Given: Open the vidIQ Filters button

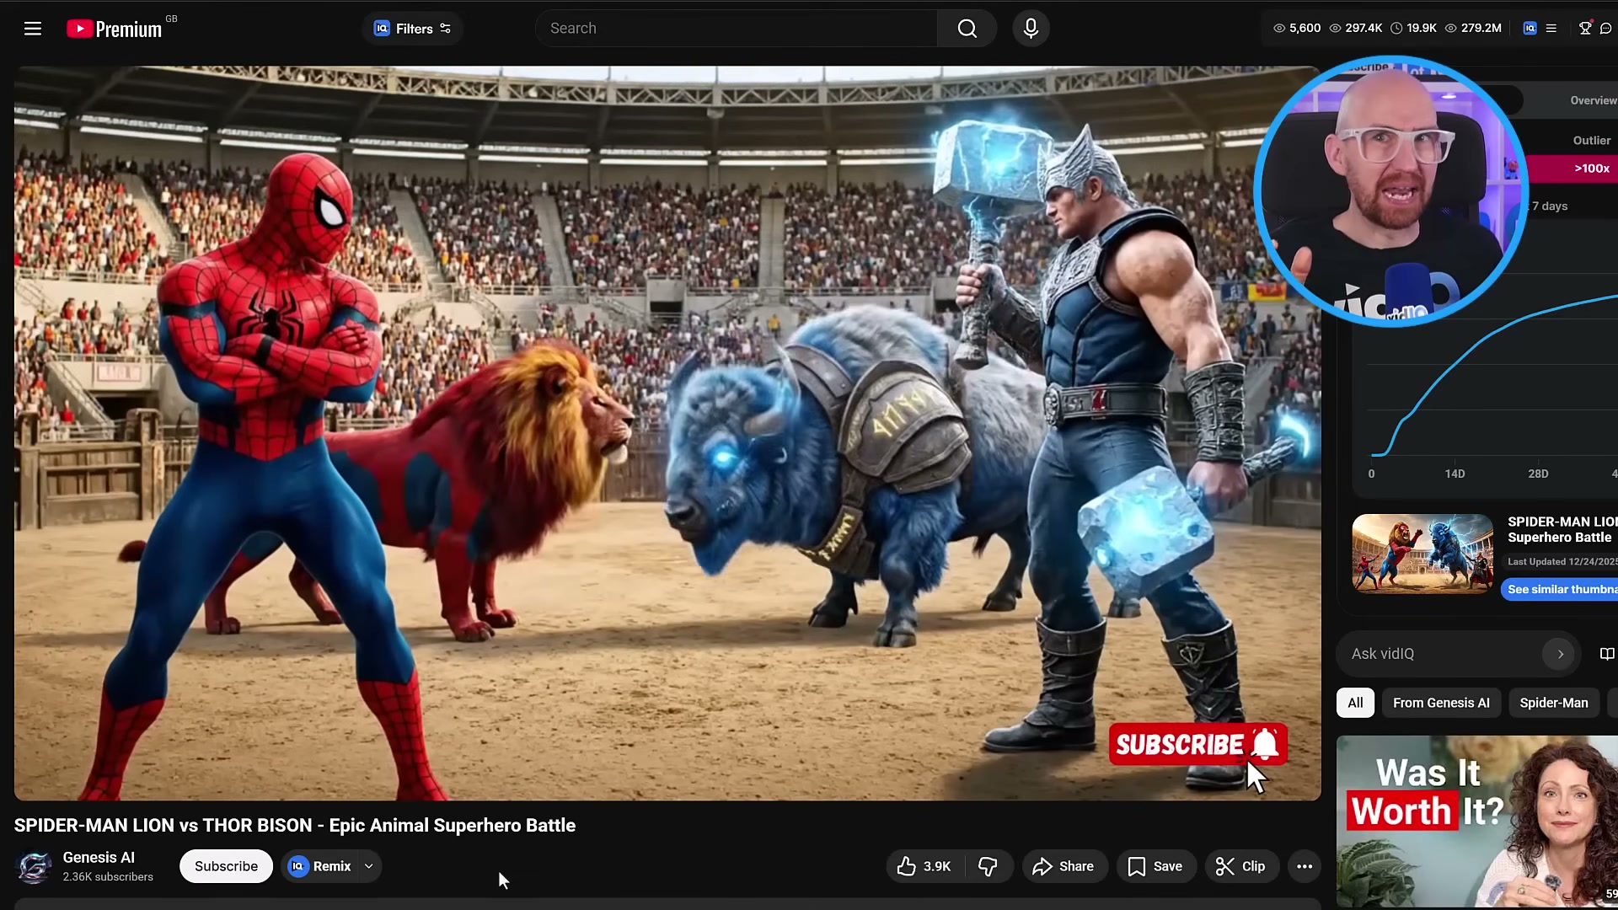Looking at the screenshot, I should pos(412,29).
